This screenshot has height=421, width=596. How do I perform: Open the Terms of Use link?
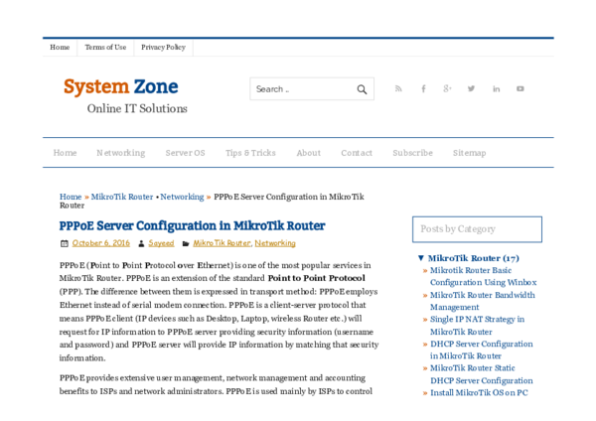105,47
